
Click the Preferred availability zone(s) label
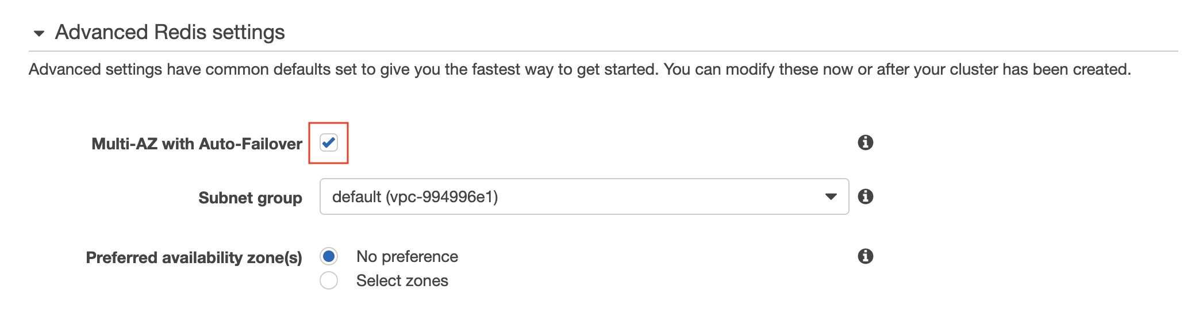[194, 257]
